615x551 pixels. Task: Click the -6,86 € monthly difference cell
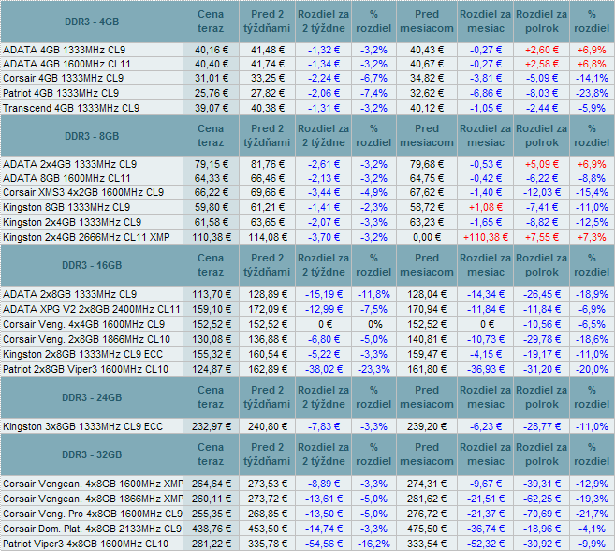point(486,93)
